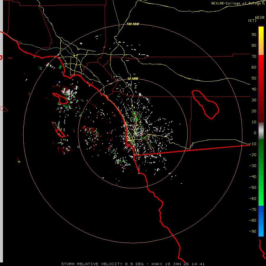Click the 100 NMI range ring label
Image resolution: width=266 pixels, height=266 pixels.
click(x=133, y=24)
